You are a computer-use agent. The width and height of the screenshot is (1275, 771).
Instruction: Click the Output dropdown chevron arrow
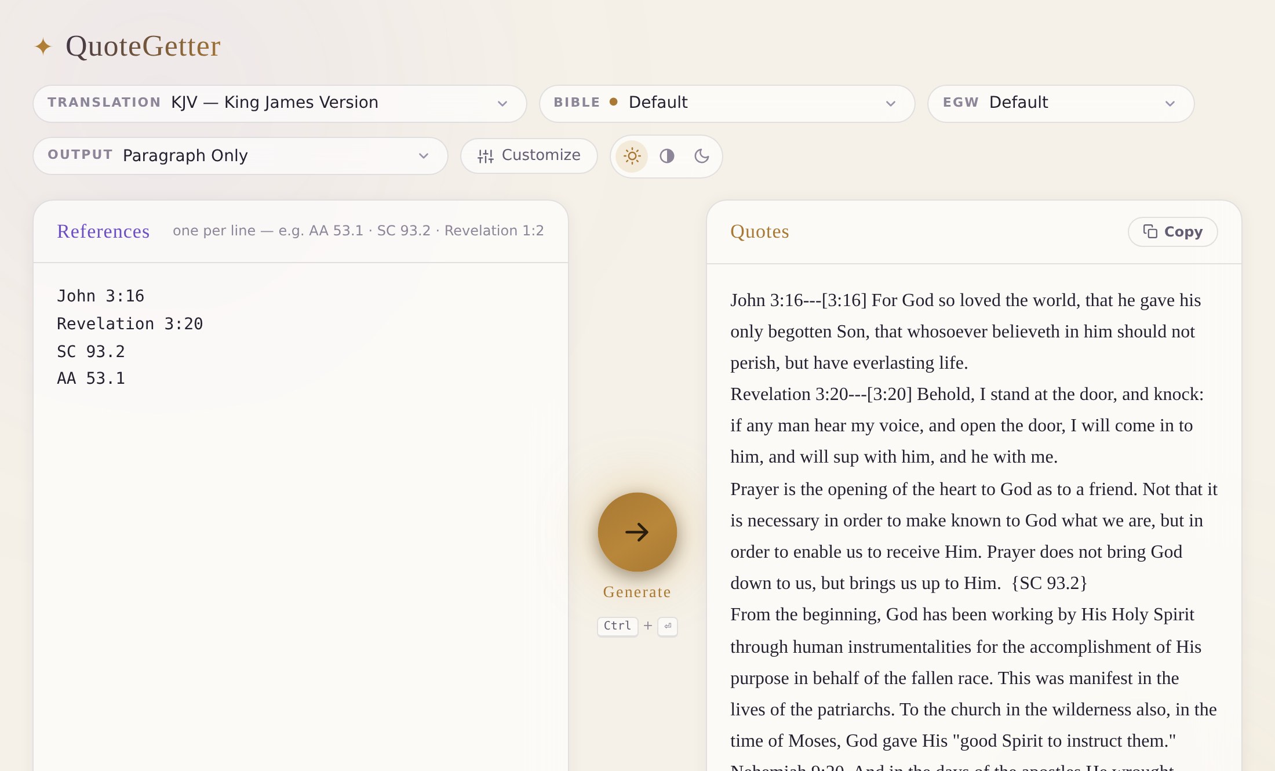424,156
